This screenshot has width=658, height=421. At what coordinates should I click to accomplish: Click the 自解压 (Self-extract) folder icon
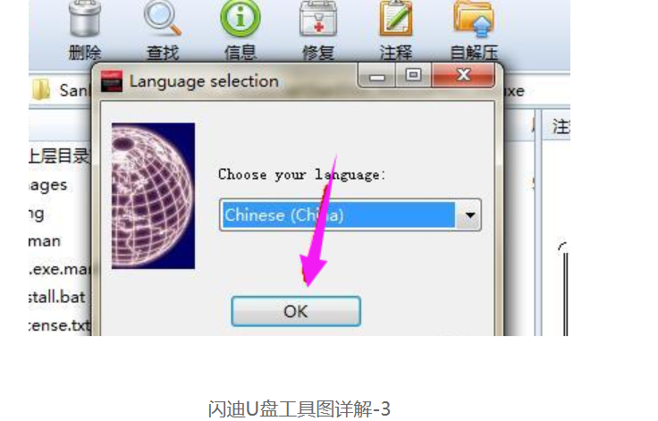(474, 19)
